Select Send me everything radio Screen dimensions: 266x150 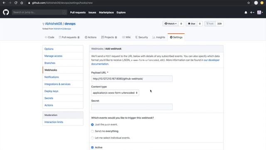[x=92, y=131]
